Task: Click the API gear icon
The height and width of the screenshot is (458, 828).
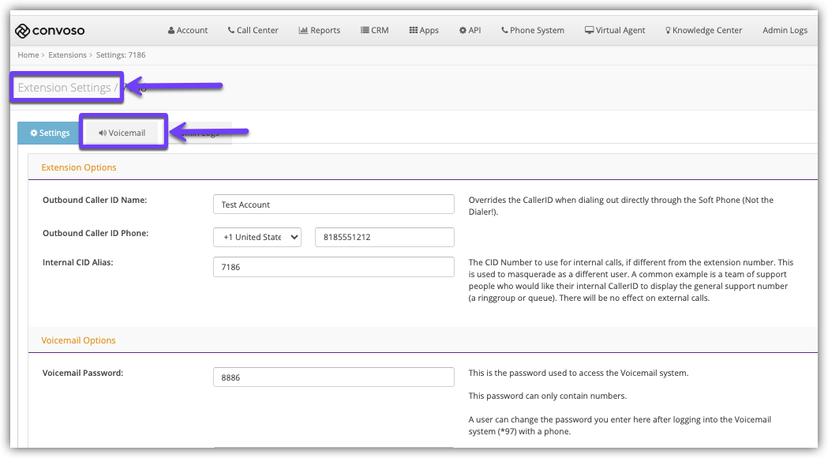Action: tap(463, 31)
